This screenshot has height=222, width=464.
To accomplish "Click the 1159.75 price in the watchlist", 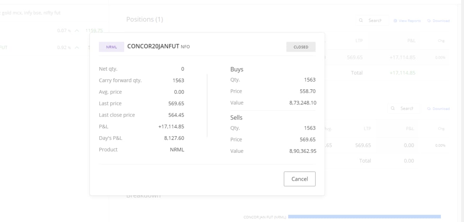I will pos(94,31).
